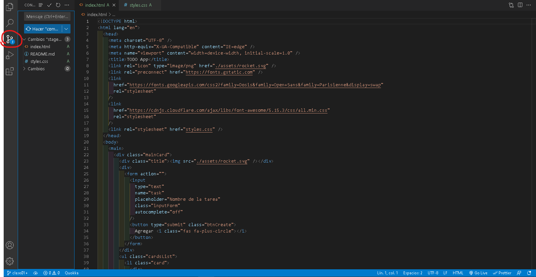Click publish to cloud icon in status bar

click(x=35, y=273)
